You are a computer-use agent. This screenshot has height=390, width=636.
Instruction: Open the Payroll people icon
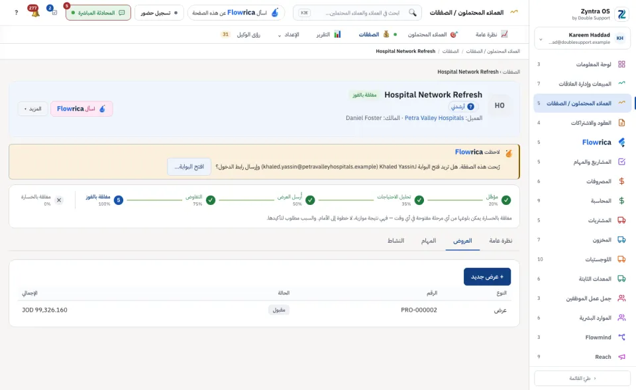click(621, 298)
